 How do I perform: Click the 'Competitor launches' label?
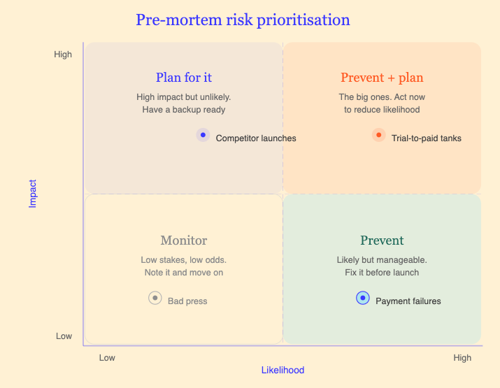256,138
